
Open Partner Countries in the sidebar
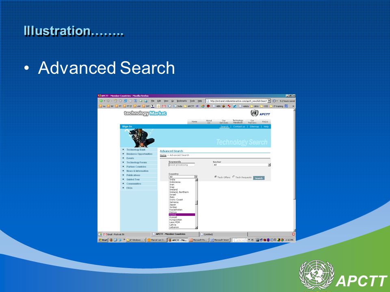coord(136,167)
